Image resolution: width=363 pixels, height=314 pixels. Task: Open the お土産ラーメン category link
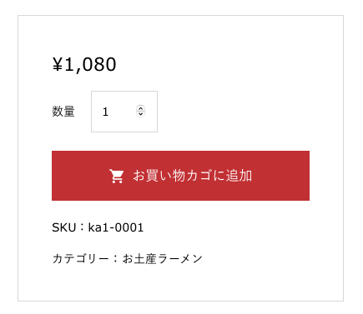coord(163,259)
